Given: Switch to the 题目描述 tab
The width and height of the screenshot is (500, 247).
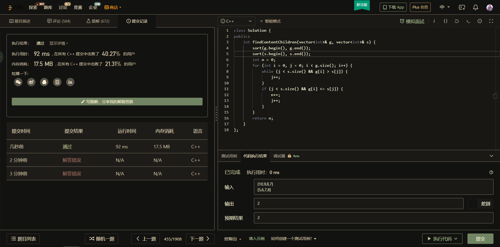Looking at the screenshot, I should pos(20,21).
